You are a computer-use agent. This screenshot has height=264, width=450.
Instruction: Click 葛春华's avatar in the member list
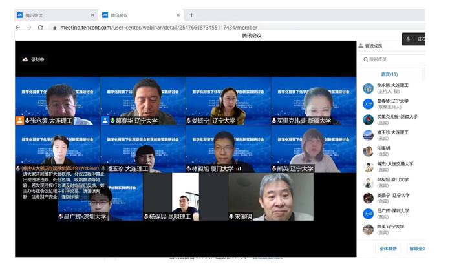tap(368, 103)
